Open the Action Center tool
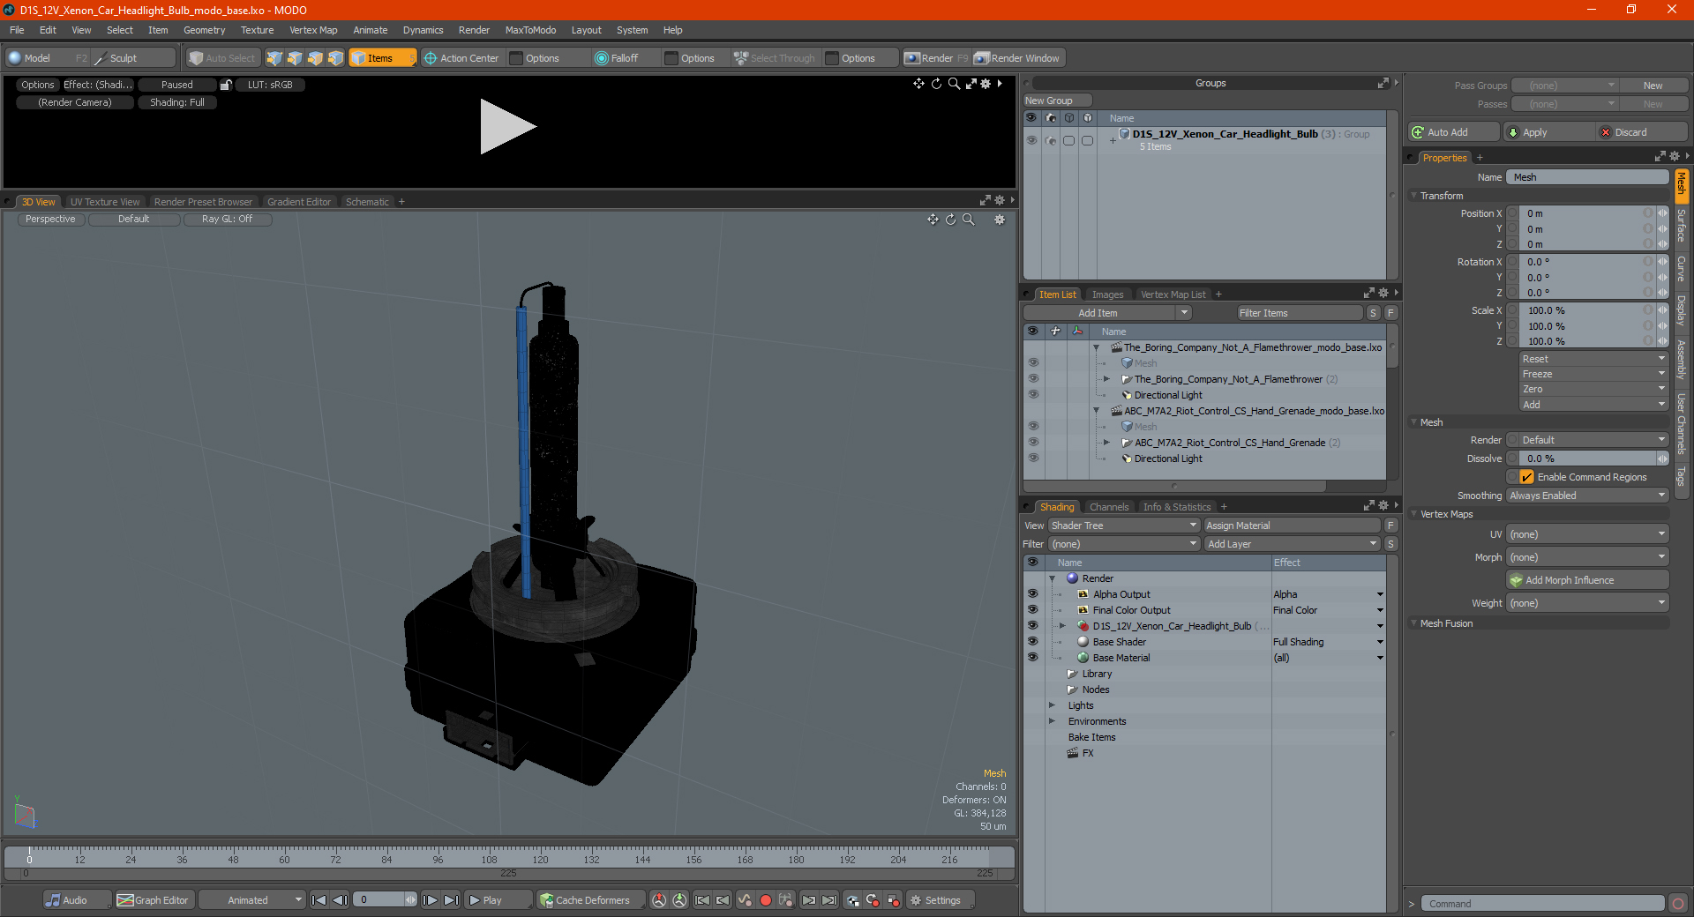This screenshot has height=917, width=1694. tap(461, 58)
